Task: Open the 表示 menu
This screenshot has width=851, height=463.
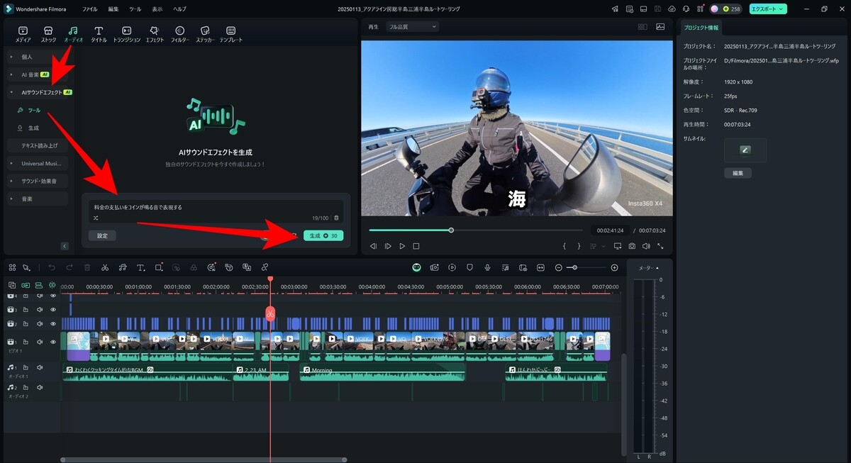Action: pos(157,9)
